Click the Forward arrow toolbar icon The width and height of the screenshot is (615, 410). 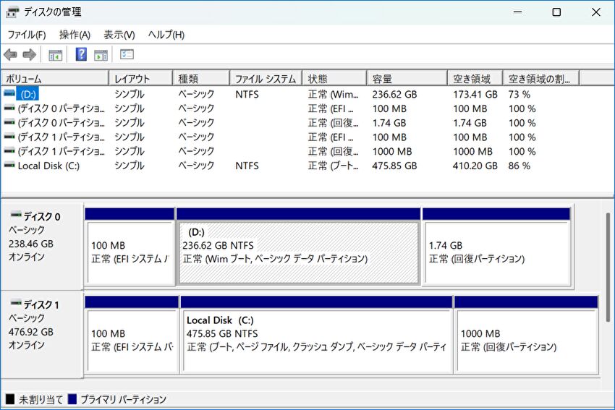click(x=30, y=55)
